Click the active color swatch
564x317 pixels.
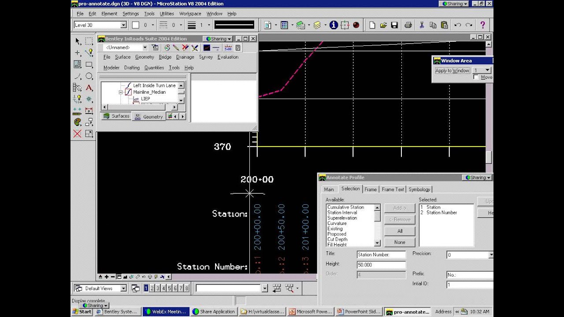click(x=136, y=25)
